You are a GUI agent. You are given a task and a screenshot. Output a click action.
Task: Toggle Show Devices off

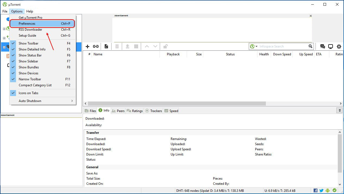point(43,73)
